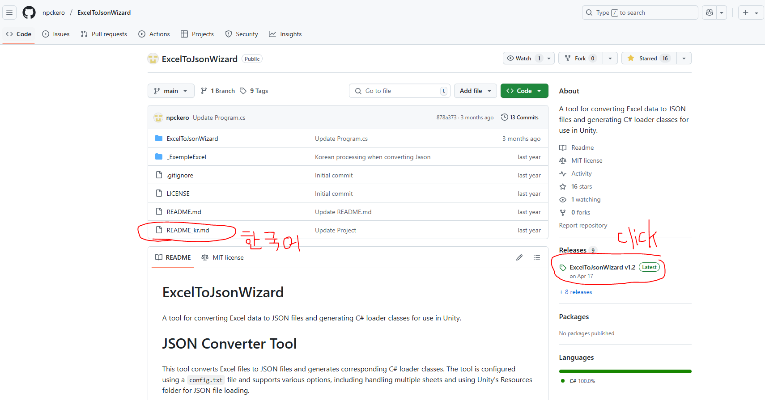This screenshot has height=400, width=765.
Task: Open the LICENSE file
Action: tap(178, 194)
